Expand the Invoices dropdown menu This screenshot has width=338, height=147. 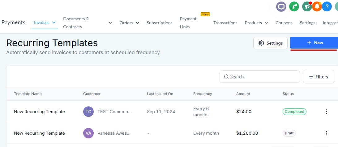[45, 22]
